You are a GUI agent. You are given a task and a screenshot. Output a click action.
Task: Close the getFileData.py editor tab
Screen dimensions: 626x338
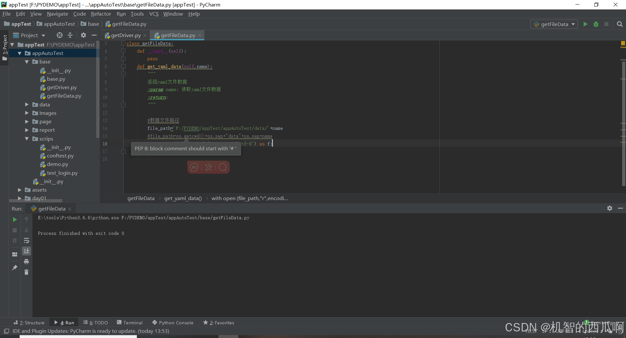[x=200, y=35]
